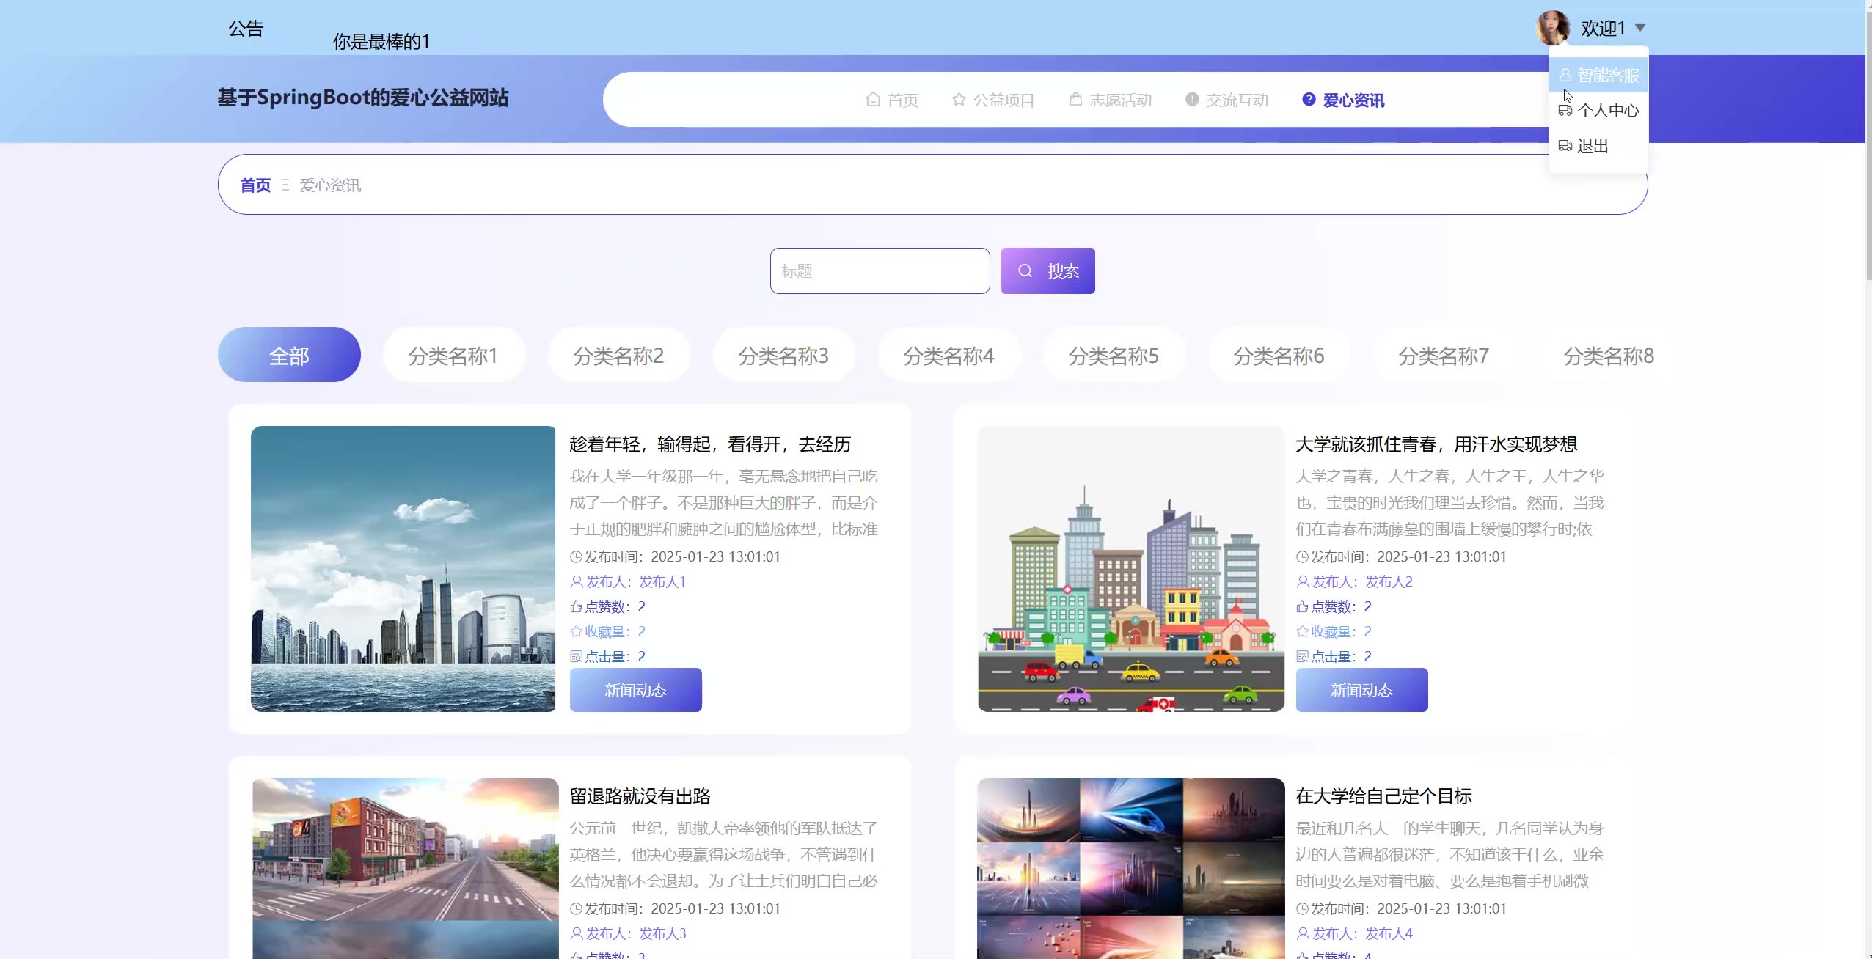
Task: Click the question icon beside 爱心资讯
Action: point(1308,100)
